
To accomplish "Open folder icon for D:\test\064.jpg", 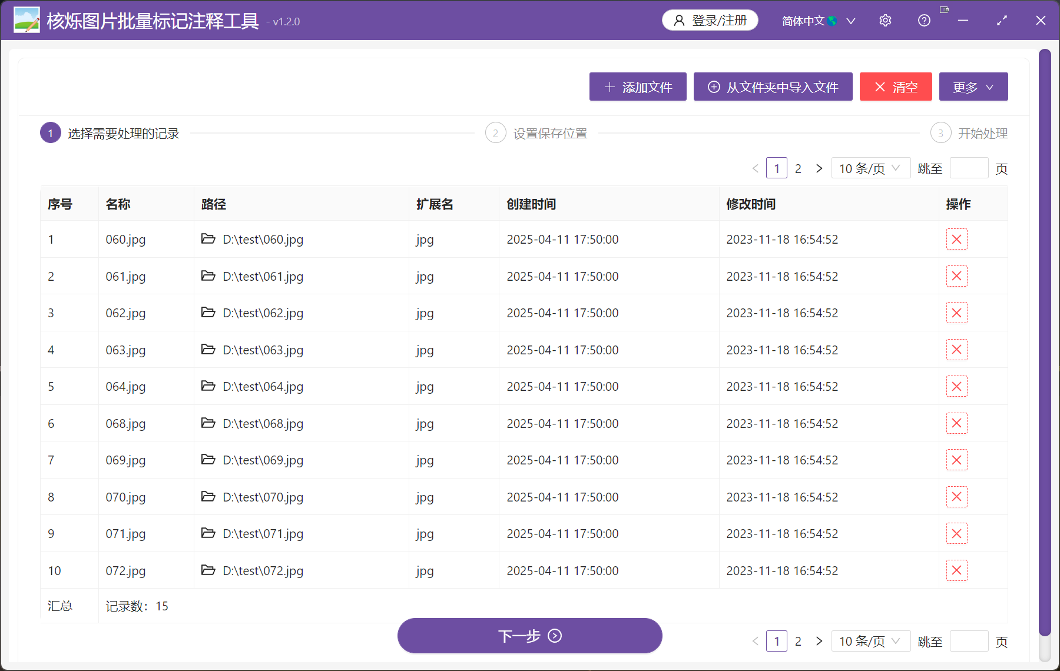I will coord(208,386).
